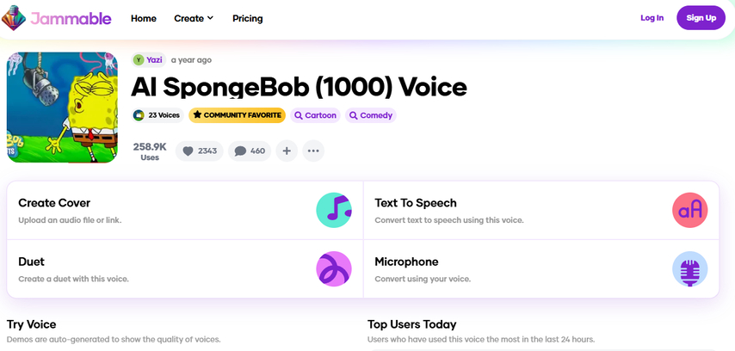Select the Duet circular icon

coord(334,268)
